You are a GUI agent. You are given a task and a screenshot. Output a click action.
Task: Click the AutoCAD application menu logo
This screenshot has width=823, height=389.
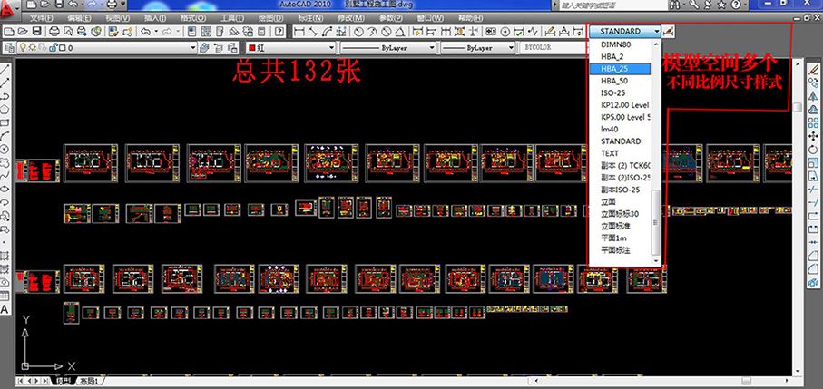pyautogui.click(x=8, y=7)
